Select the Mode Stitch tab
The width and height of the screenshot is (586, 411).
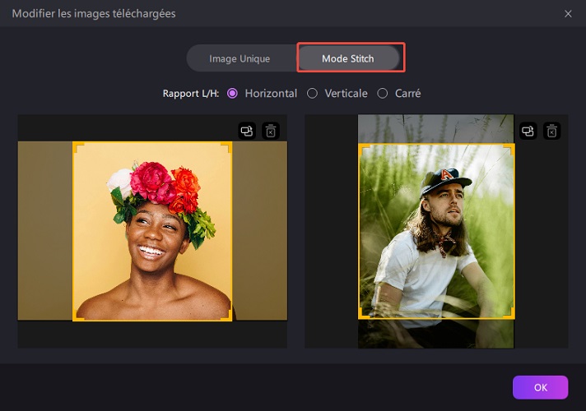point(348,58)
